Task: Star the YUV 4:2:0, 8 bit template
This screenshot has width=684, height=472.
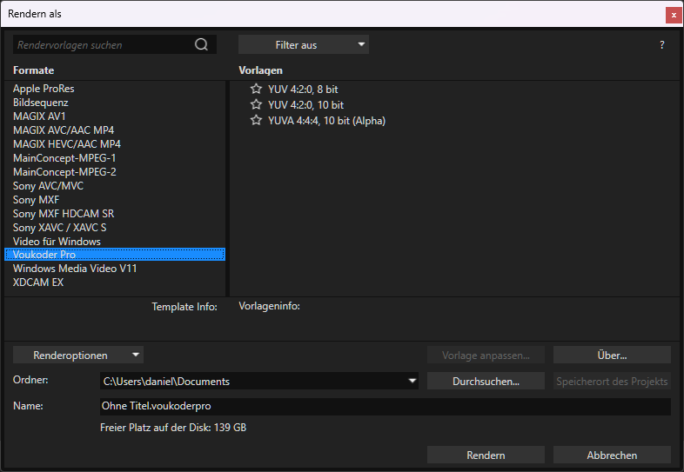Action: pos(256,90)
